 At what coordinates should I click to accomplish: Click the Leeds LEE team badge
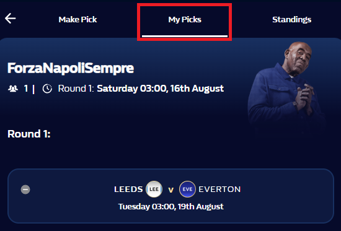tap(154, 189)
